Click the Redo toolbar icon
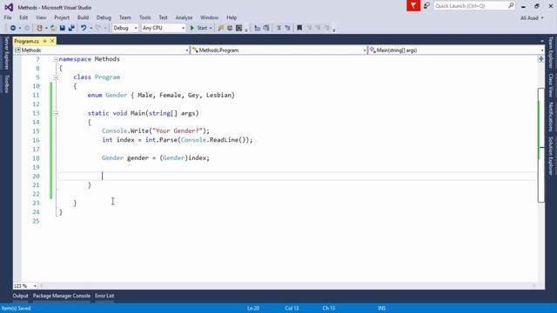Screen dimensions: 557x313 98,28
